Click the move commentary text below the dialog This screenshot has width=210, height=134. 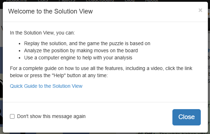click(174, 133)
